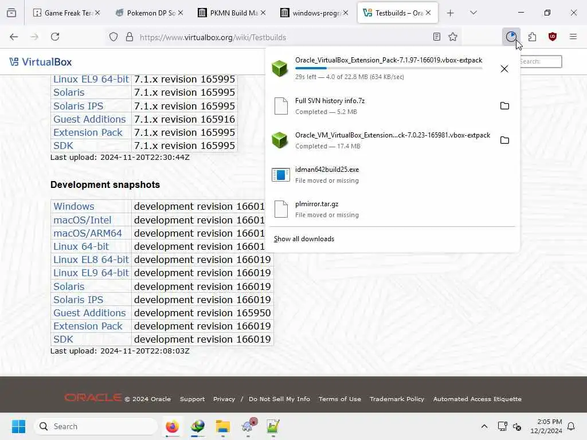The height and width of the screenshot is (440, 587).
Task: Open 7.1.x Solaris IPS link
Action: tap(78, 106)
